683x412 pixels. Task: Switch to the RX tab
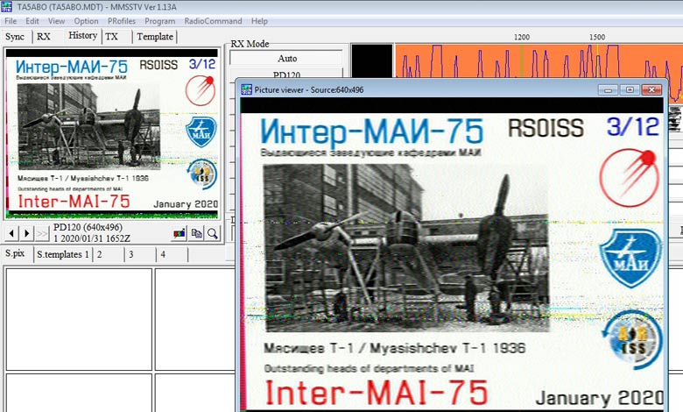coord(44,37)
